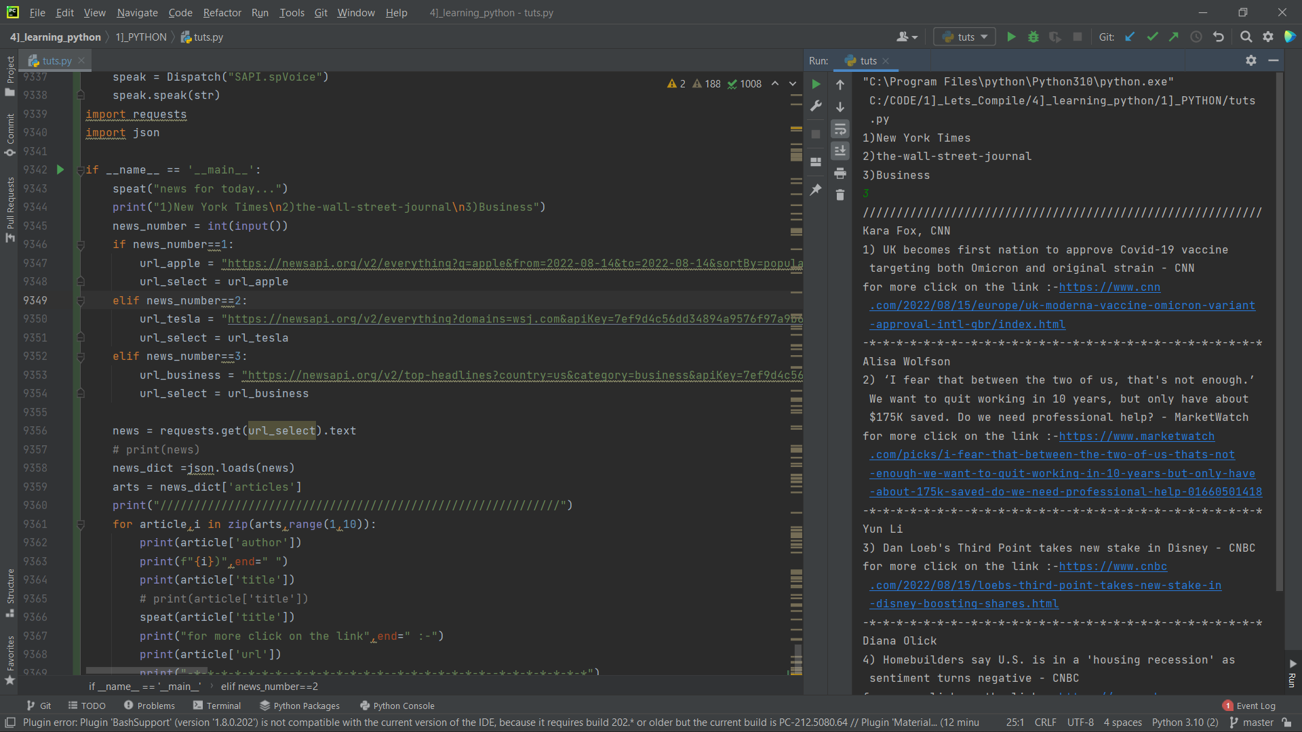Click Git Commit checkmark icon
1302x732 pixels.
(x=1152, y=37)
